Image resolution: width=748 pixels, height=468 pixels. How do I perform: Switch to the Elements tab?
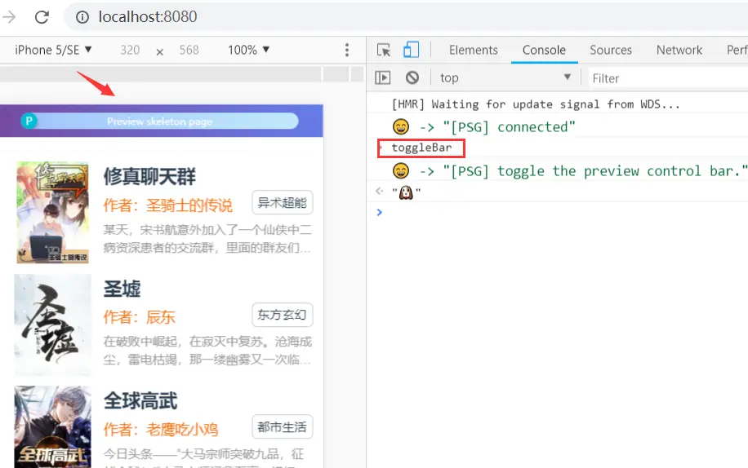pos(474,50)
